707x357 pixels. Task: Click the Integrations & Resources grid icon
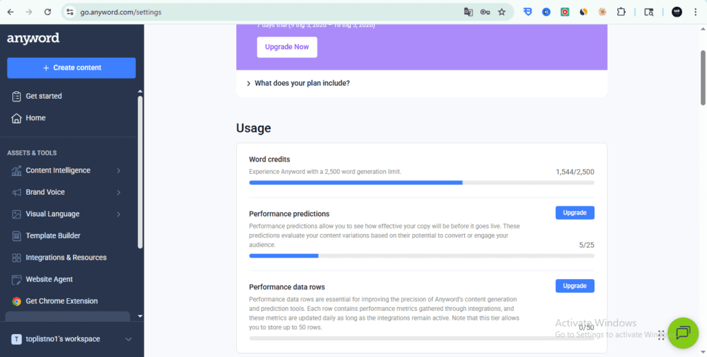[17, 258]
